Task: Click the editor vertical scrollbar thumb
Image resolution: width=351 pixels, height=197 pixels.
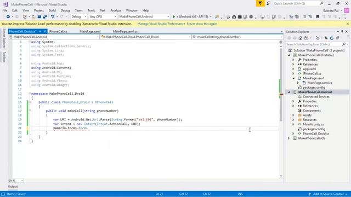Action: coord(281,85)
